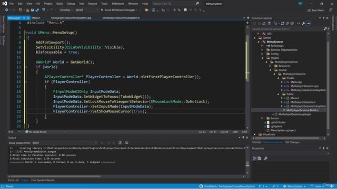Click the search magnifier in title bar
Viewport: 337px width, 189px height.
click(x=197, y=4)
